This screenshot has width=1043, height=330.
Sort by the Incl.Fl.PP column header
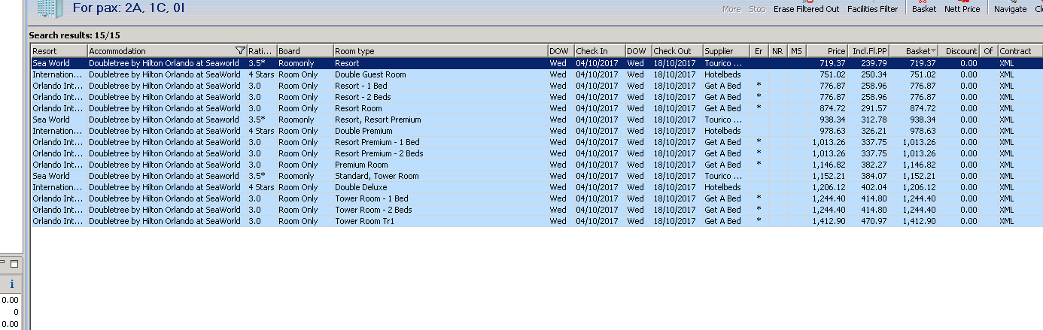click(868, 51)
